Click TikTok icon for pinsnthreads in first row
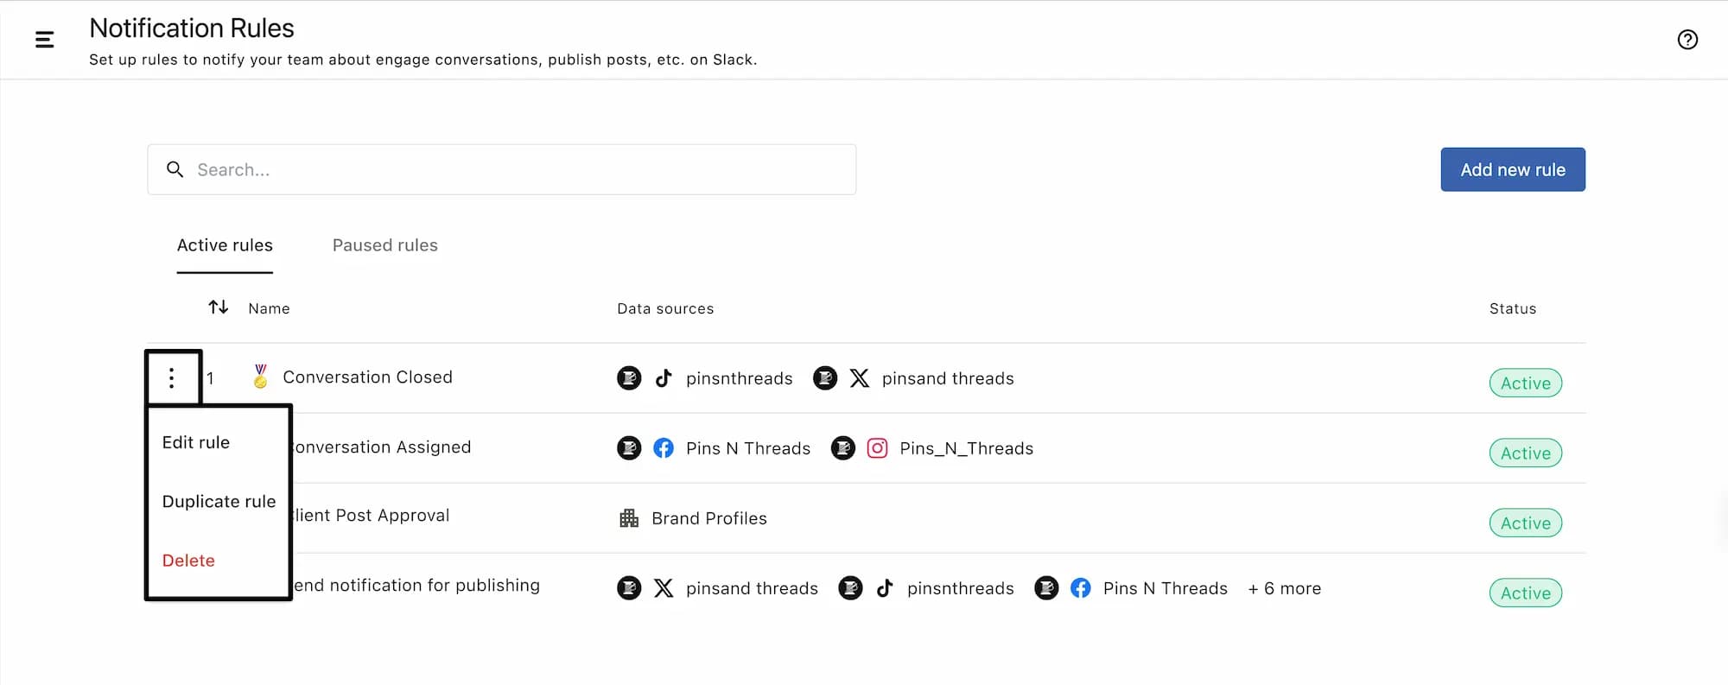 point(664,378)
